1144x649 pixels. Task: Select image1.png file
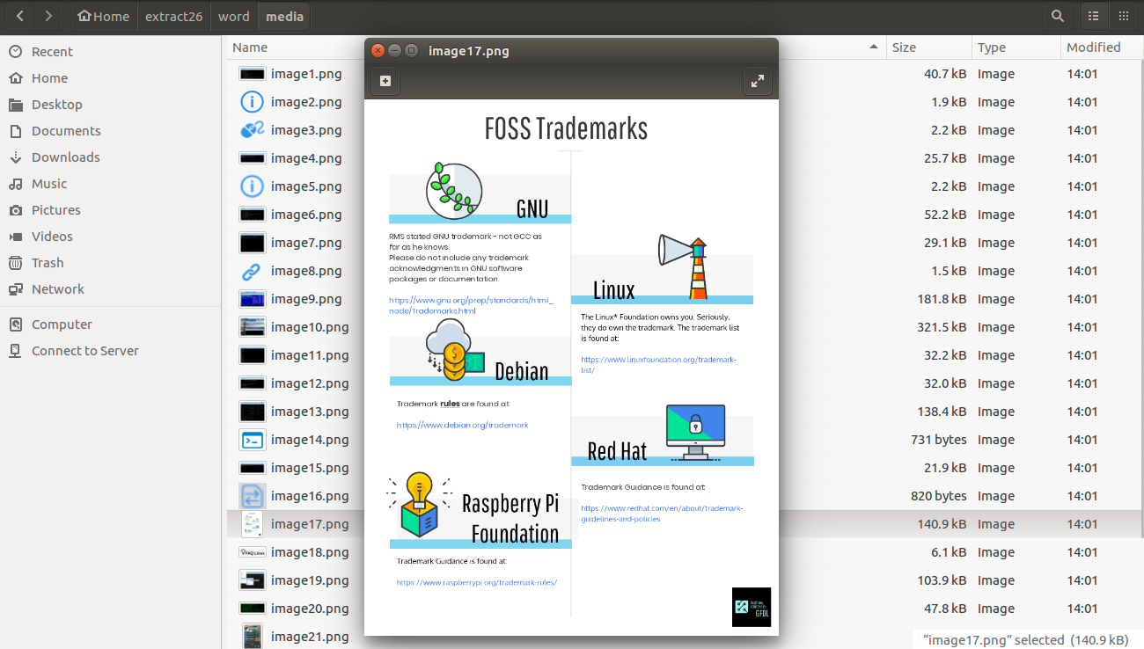306,74
